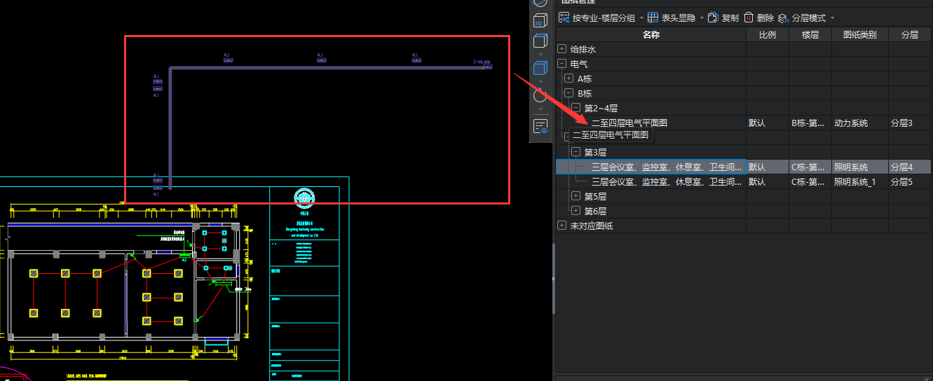Click the 未对应图纸 label
Viewport: 933px width, 381px height.
592,226
